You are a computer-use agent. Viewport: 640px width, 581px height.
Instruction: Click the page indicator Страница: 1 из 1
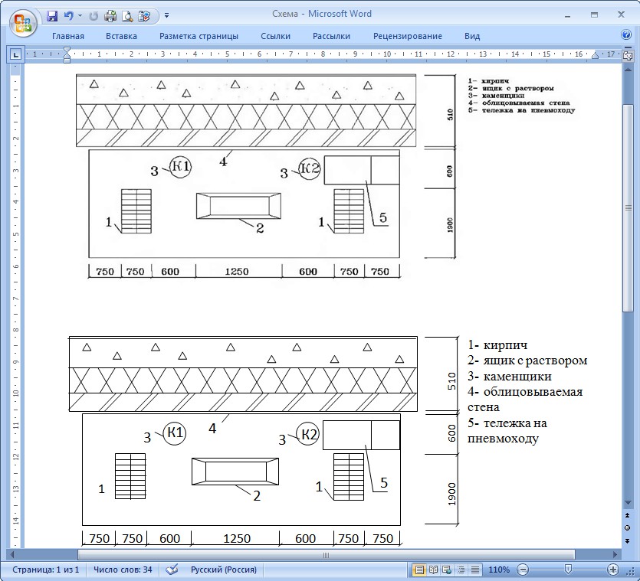pyautogui.click(x=46, y=570)
